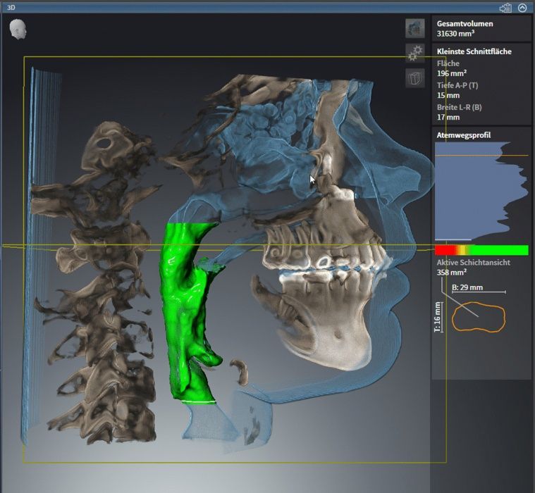Toggle the clipping box icon
This screenshot has height=493, width=535.
tap(415, 77)
